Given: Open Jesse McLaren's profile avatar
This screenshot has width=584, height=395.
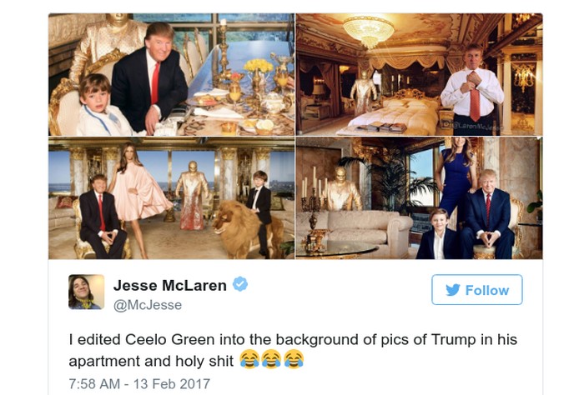Looking at the screenshot, I should pos(87,292).
